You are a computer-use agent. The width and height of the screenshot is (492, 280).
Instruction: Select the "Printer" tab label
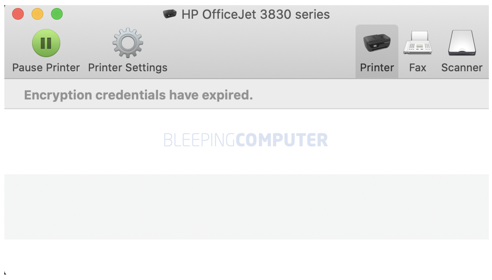377,68
